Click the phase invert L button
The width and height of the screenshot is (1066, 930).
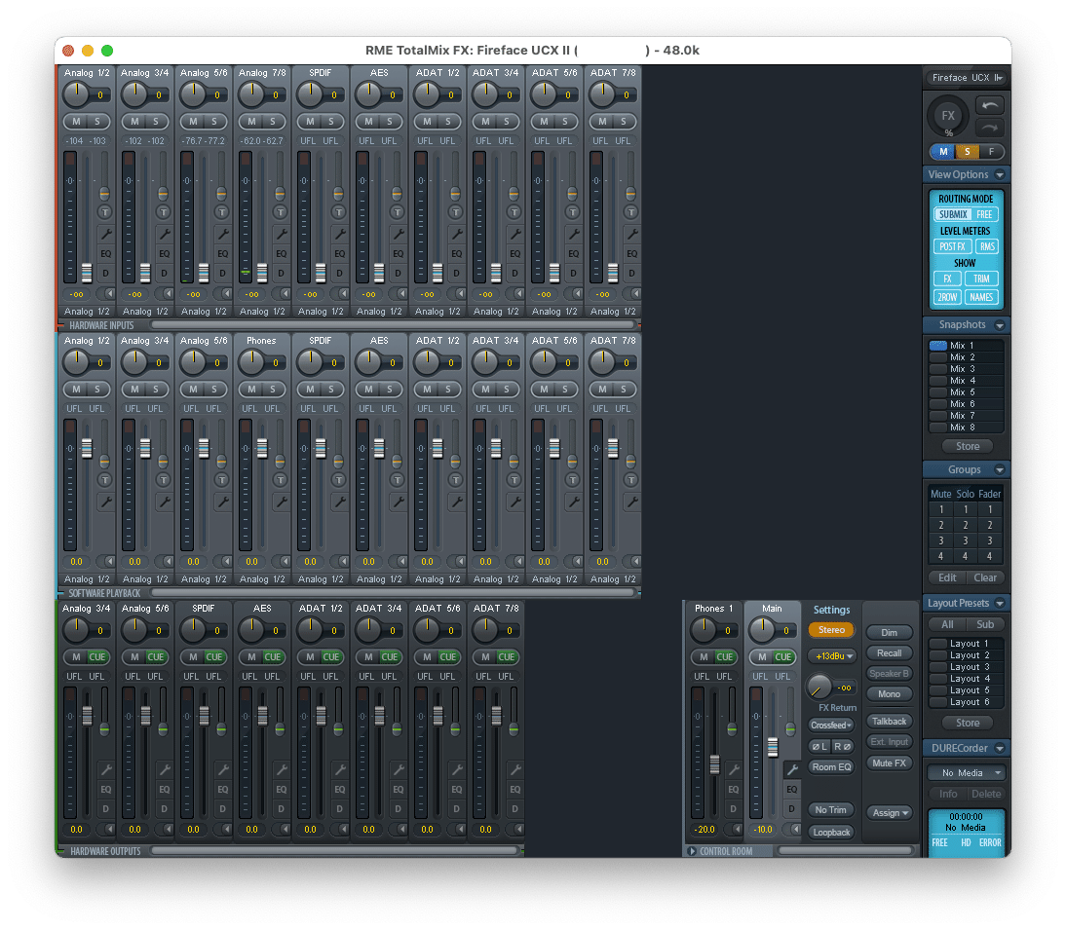[x=819, y=746]
